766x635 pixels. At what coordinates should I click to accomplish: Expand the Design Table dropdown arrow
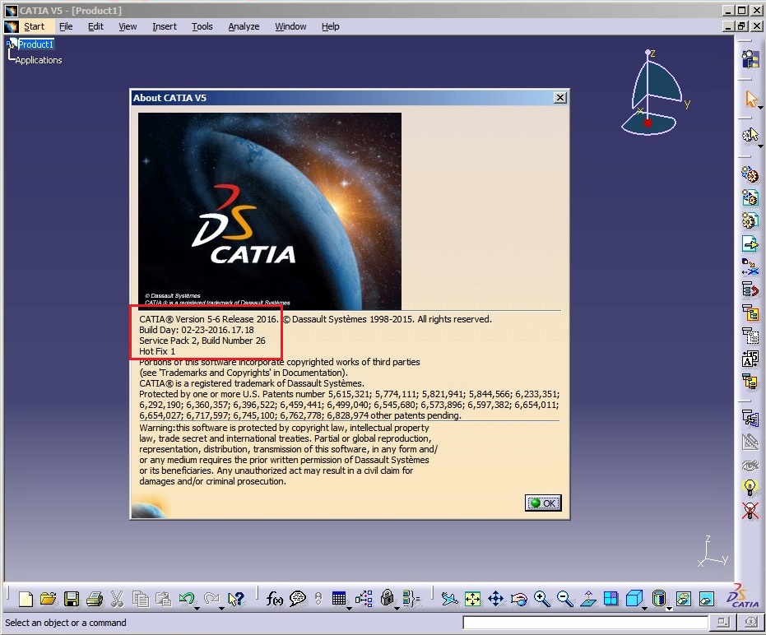350,609
